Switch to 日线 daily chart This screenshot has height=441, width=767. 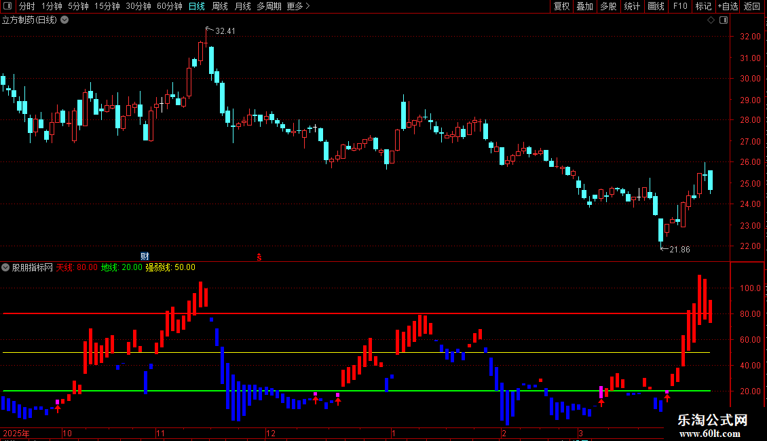[197, 6]
